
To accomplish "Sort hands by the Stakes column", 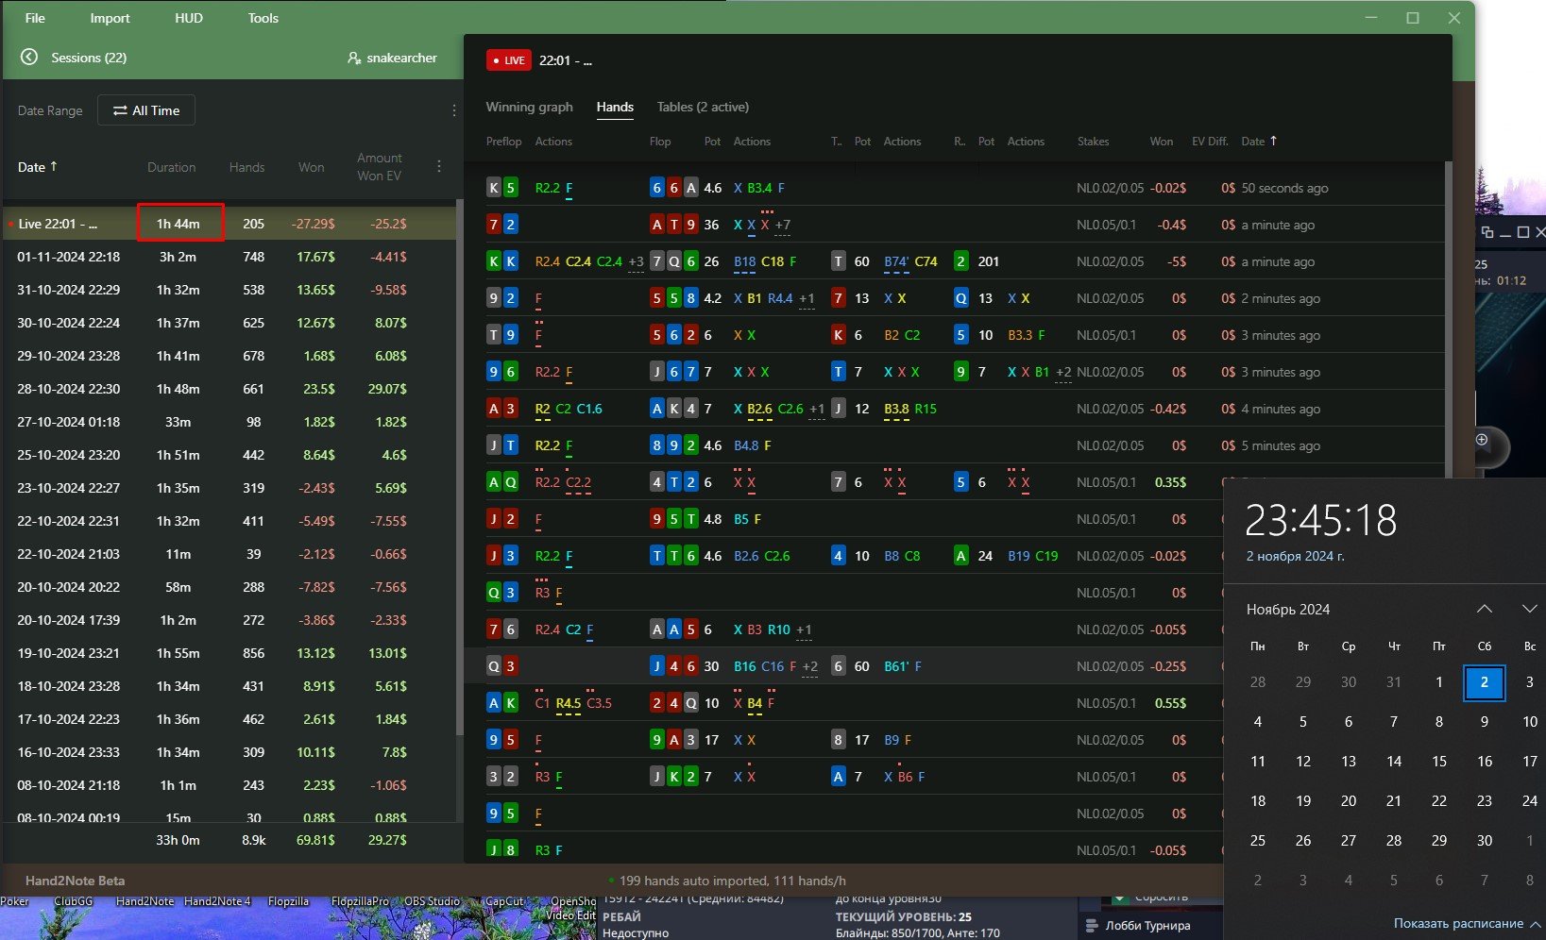I will tap(1094, 142).
